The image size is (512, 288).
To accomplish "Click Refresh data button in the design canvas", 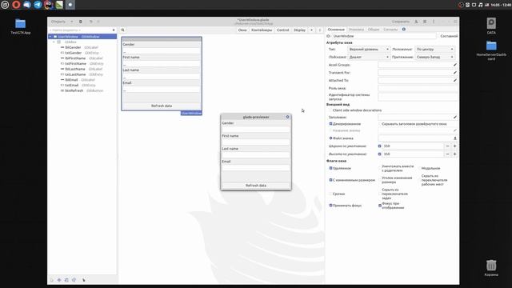I will click(162, 106).
